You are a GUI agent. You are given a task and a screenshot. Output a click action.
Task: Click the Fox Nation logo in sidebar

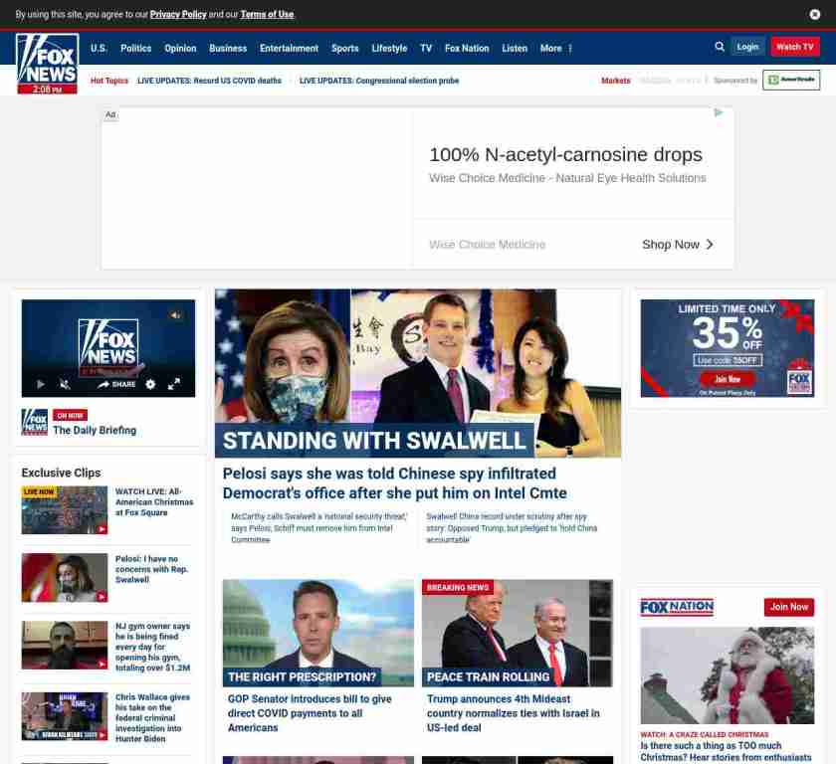tap(677, 607)
